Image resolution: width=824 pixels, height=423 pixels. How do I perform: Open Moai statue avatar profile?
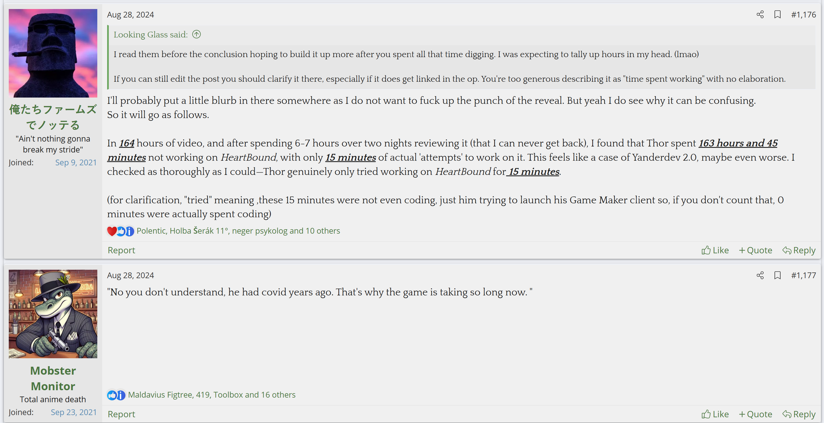(53, 53)
